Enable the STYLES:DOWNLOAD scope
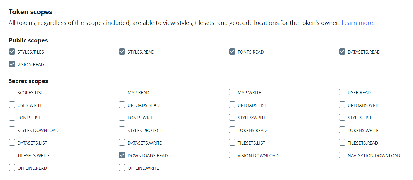This screenshot has width=413, height=180. pos(12,130)
